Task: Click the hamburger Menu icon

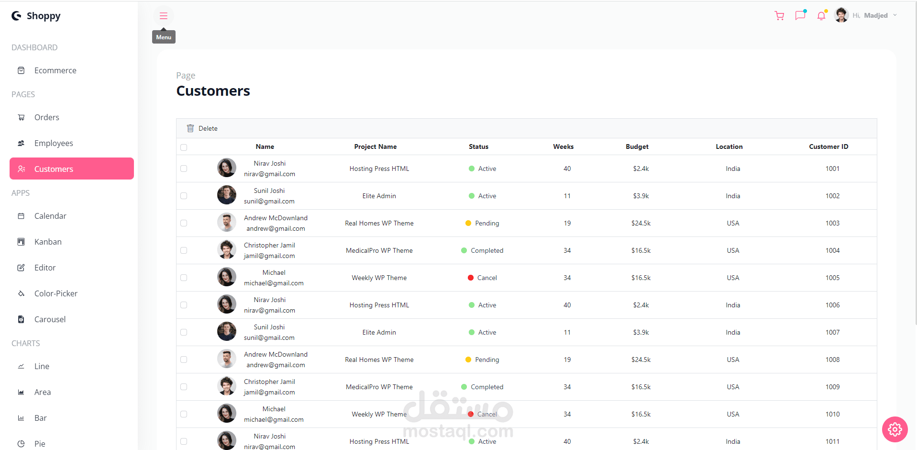Action: (164, 16)
